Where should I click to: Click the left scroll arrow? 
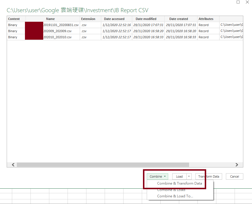[13, 165]
